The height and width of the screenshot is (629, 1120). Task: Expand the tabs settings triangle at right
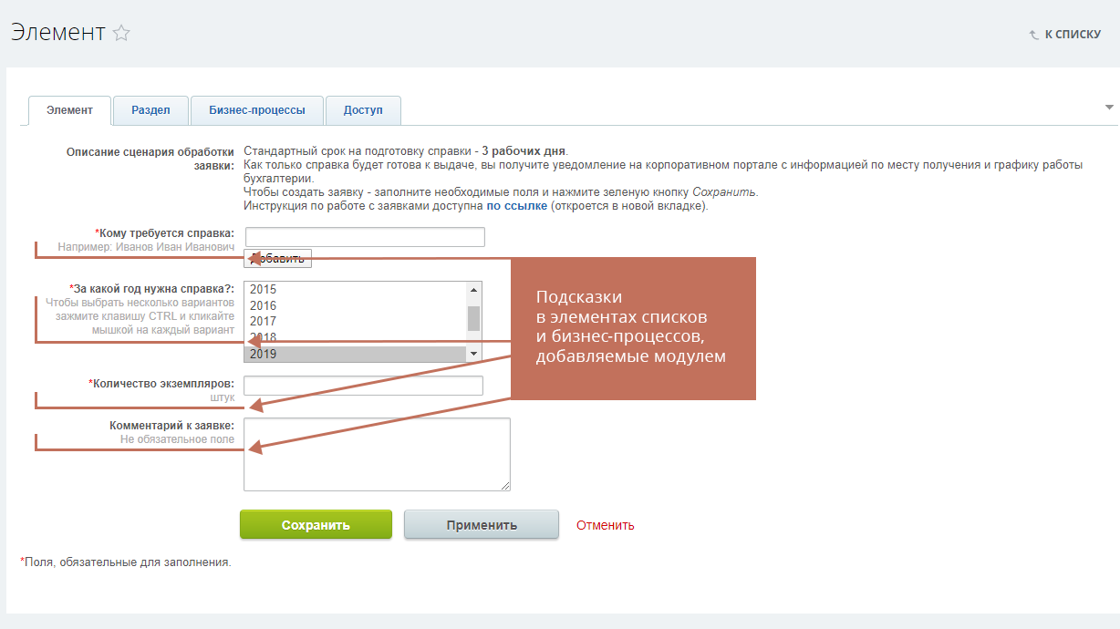1109,108
